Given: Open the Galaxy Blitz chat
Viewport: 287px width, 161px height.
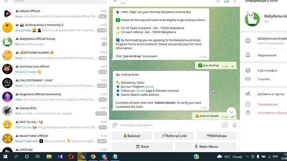Looking at the screenshot, I should pyautogui.click(x=55, y=111).
